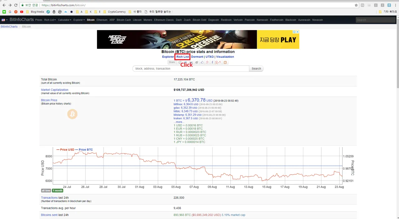
Task: Select Monero in the coin navbar
Action: 148,20
